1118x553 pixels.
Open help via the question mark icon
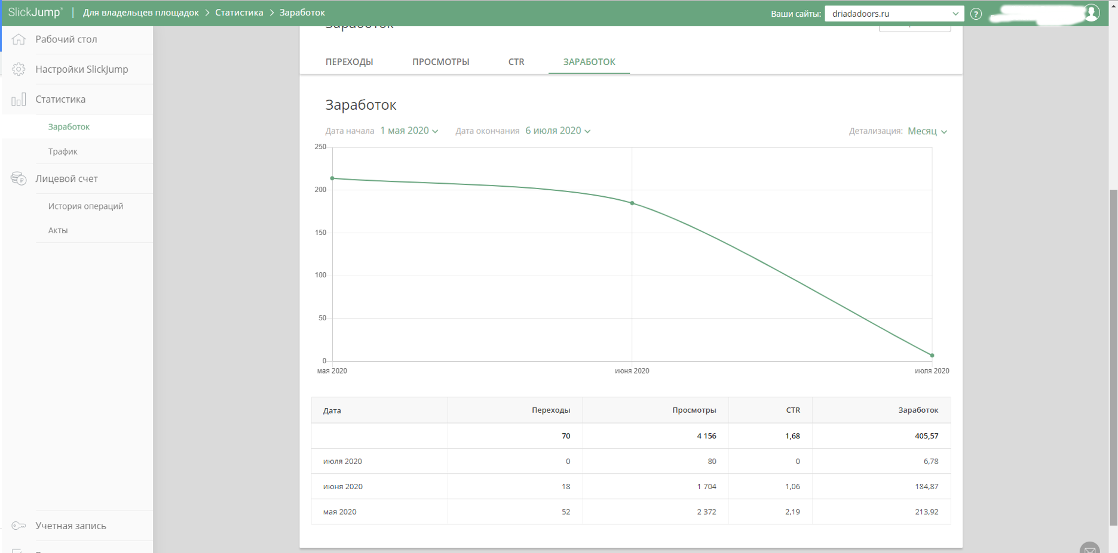(x=976, y=14)
